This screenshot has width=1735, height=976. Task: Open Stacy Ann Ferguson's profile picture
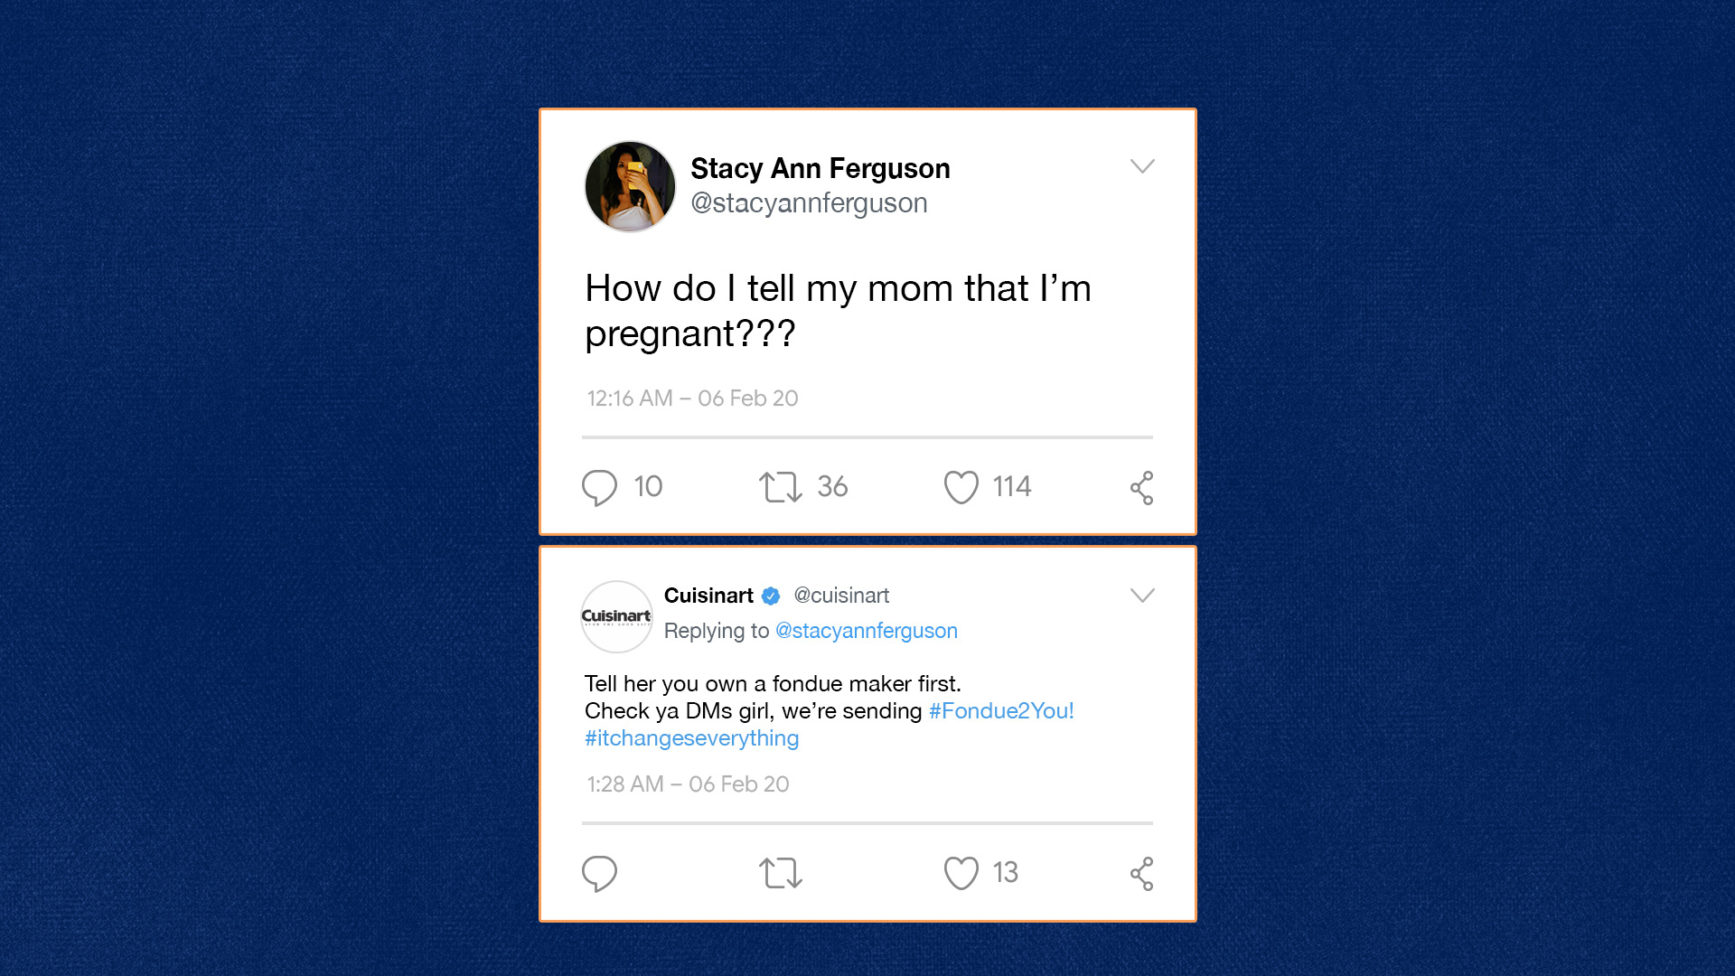[630, 186]
